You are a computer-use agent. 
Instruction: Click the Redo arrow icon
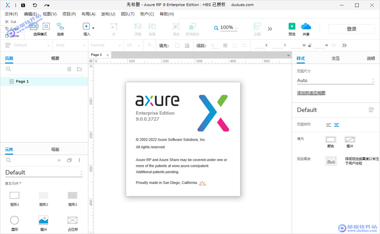[47, 5]
